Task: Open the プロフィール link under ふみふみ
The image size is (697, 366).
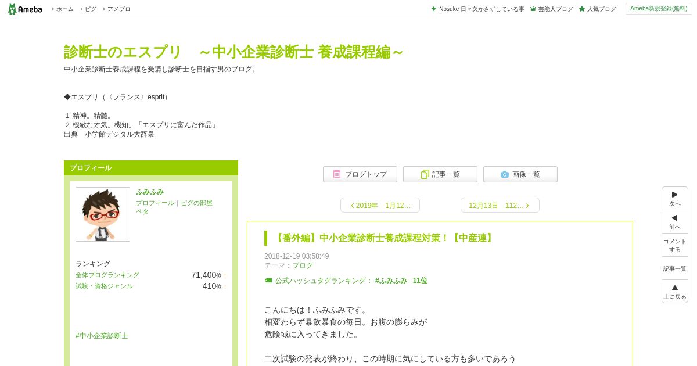Action: click(155, 203)
